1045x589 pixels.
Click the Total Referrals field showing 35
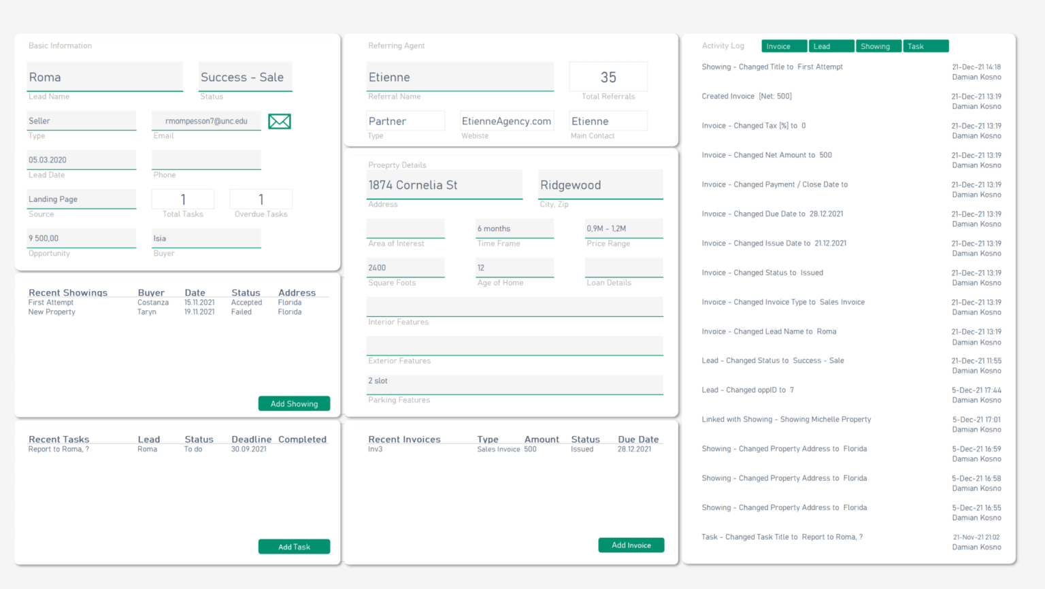pos(608,77)
